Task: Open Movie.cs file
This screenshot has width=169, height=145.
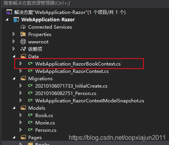Action: coord(45,123)
